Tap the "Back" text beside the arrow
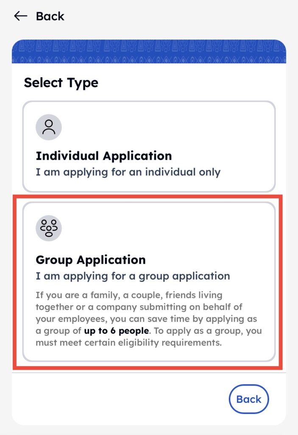 50,16
